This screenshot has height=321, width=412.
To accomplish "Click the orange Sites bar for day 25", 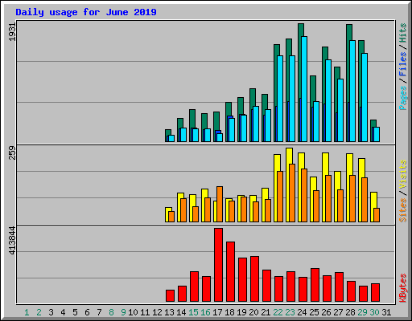I will (316, 206).
